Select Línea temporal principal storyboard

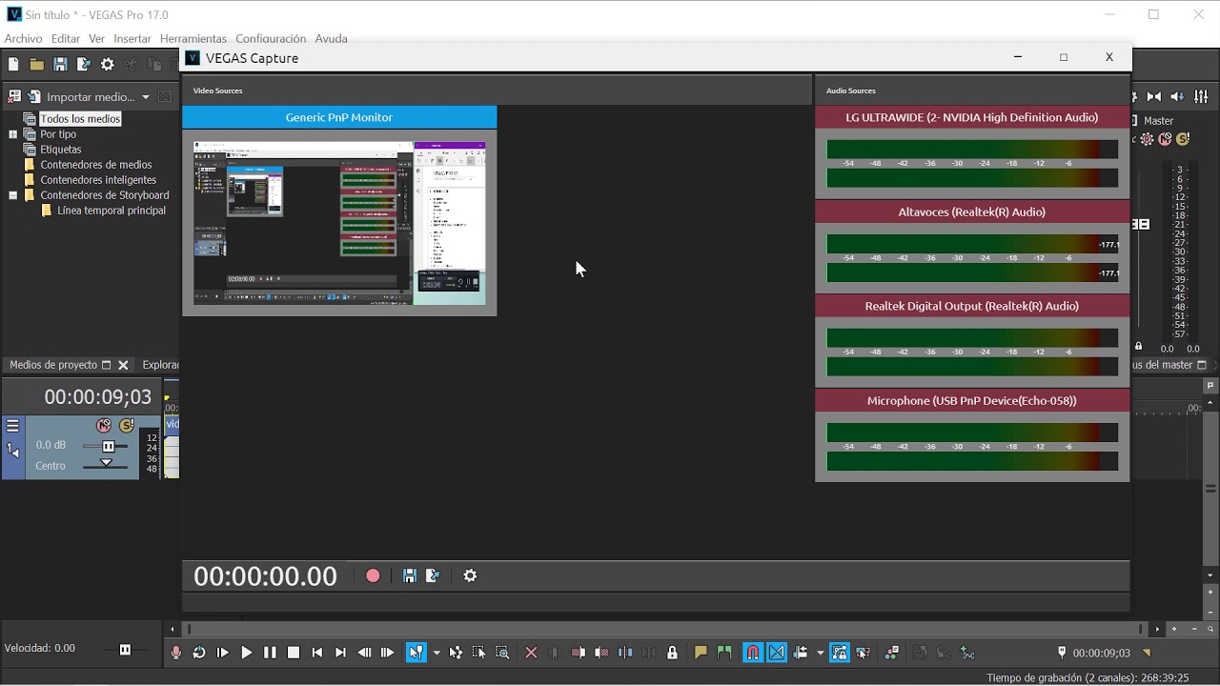112,211
